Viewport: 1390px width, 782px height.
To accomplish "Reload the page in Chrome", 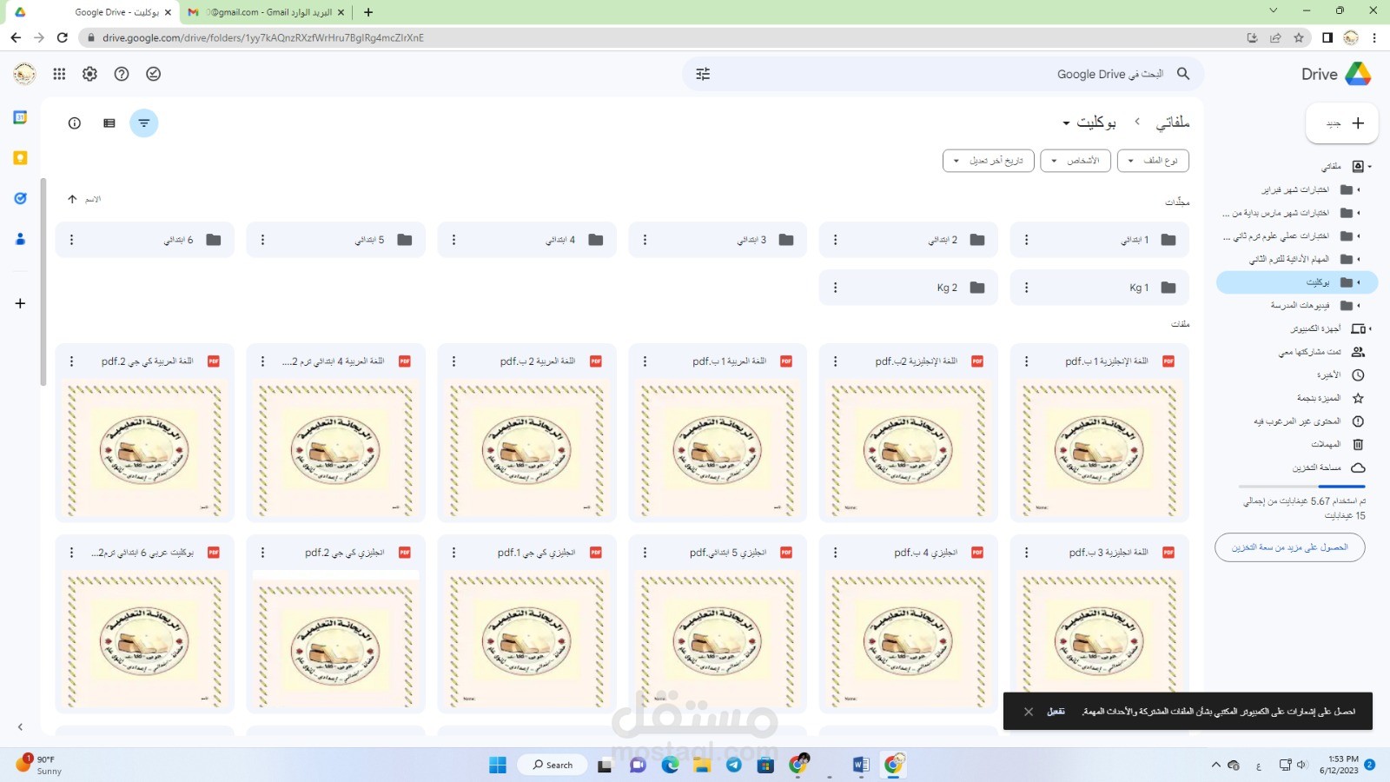I will [62, 37].
